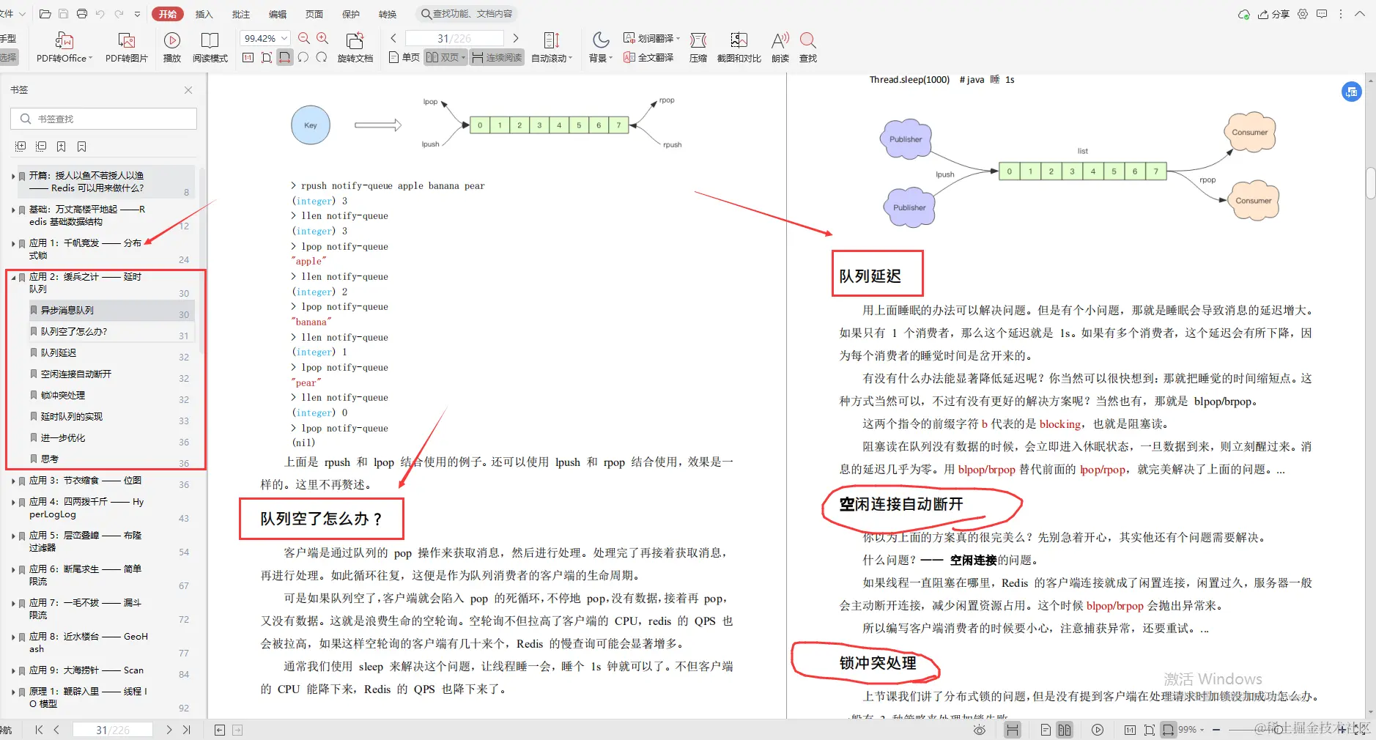Toggle 双页 two-page view

point(443,58)
